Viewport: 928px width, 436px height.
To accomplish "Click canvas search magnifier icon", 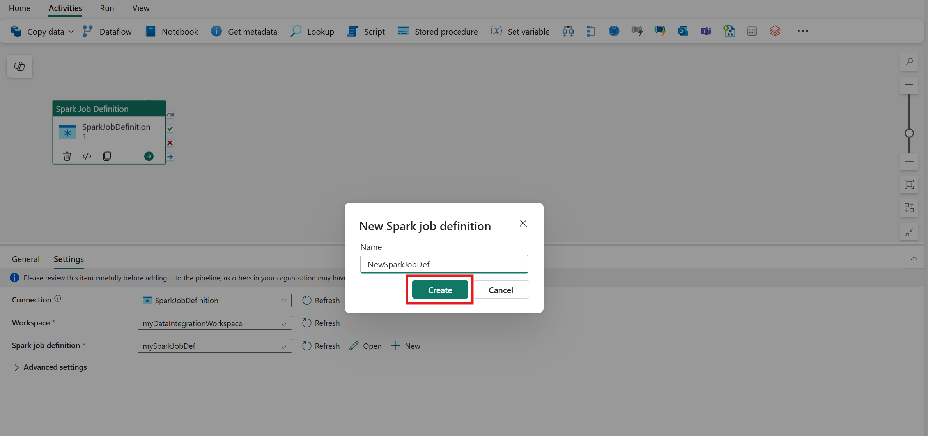I will (x=909, y=62).
